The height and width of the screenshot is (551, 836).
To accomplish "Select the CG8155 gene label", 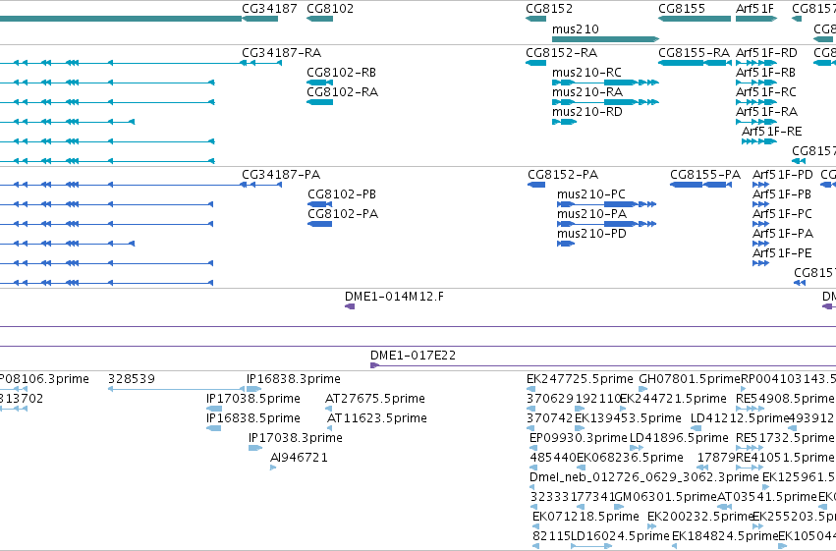I will tap(682, 9).
